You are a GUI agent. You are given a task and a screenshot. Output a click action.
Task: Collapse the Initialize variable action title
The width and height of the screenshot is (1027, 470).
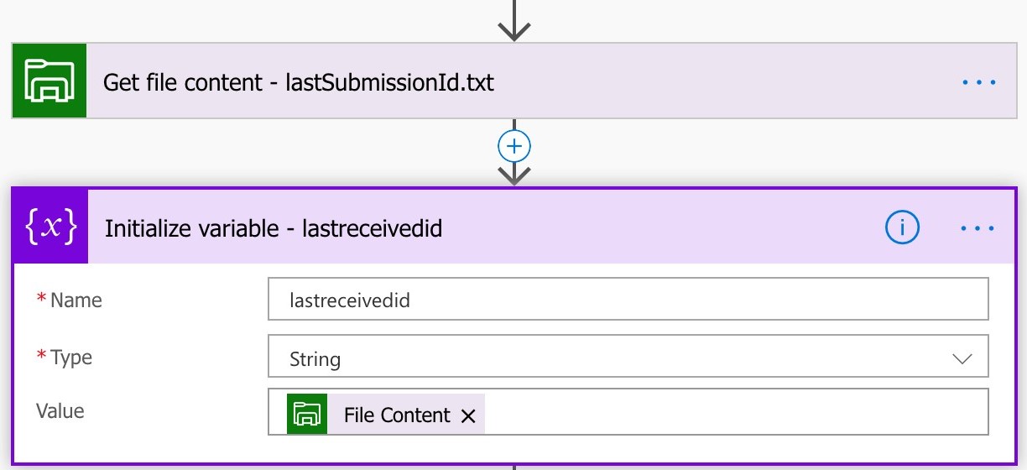(272, 227)
